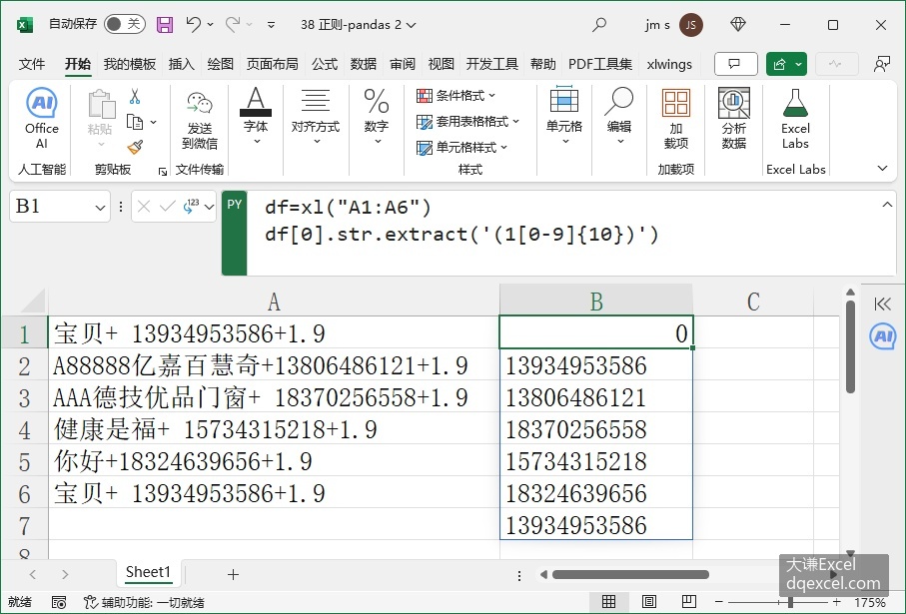Switch to Data (数据) tab

coord(364,64)
